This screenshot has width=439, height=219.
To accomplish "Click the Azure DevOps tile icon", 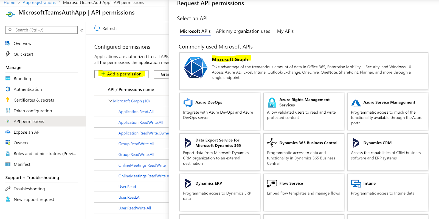I will [188, 102].
